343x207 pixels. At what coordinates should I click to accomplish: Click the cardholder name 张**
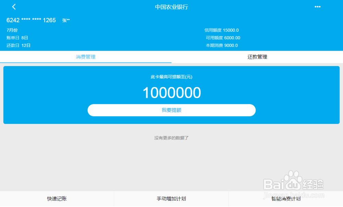click(x=66, y=20)
